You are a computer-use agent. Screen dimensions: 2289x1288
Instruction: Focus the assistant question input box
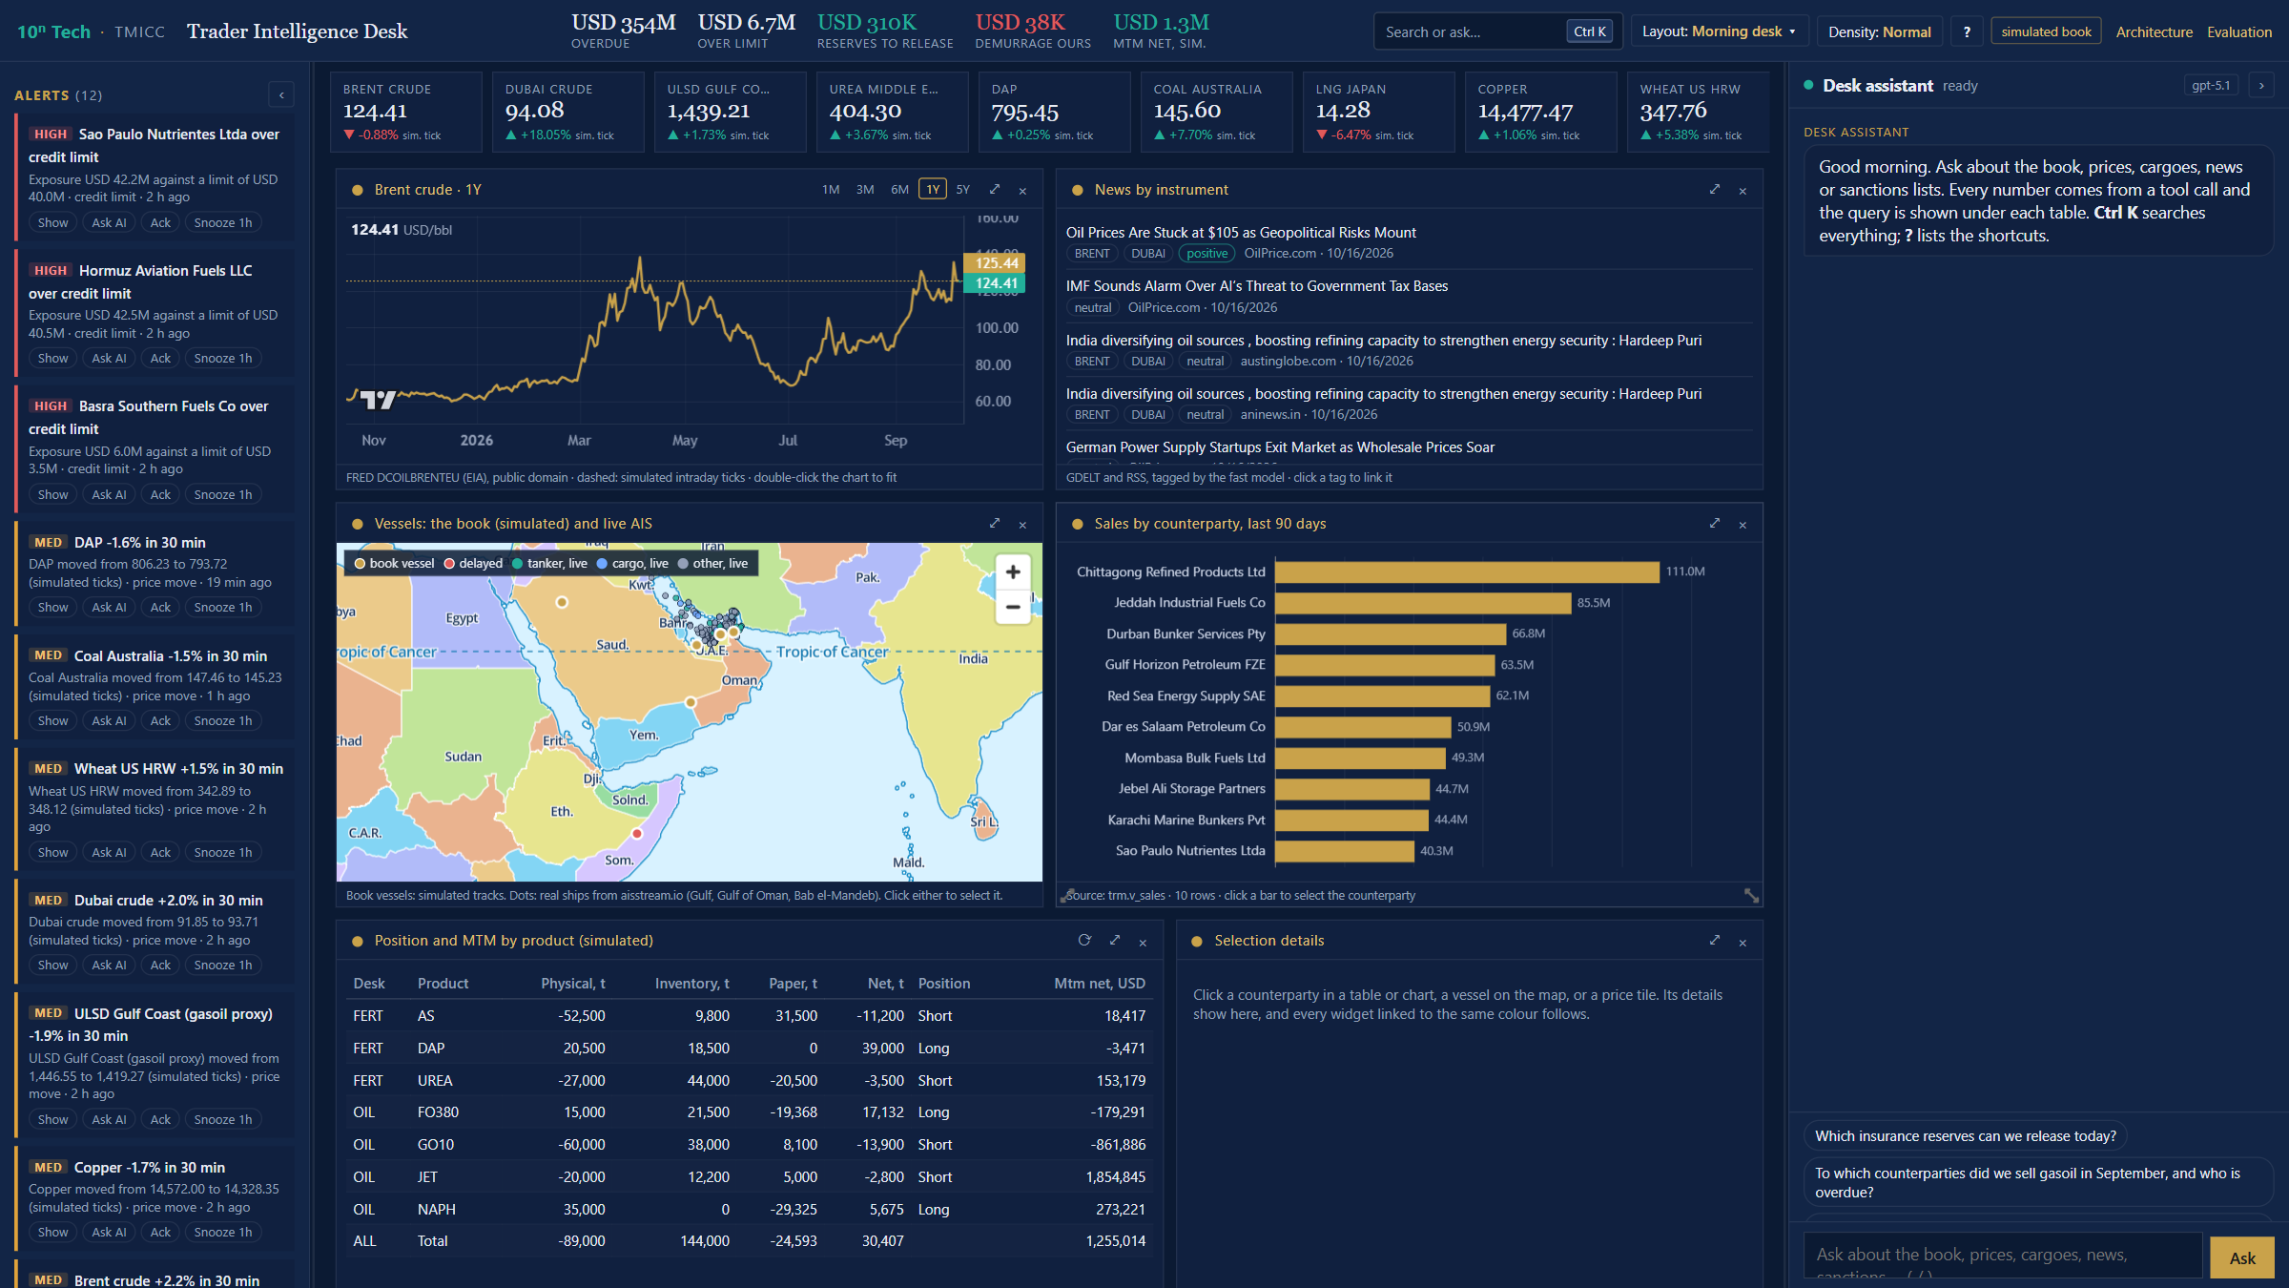2003,1256
